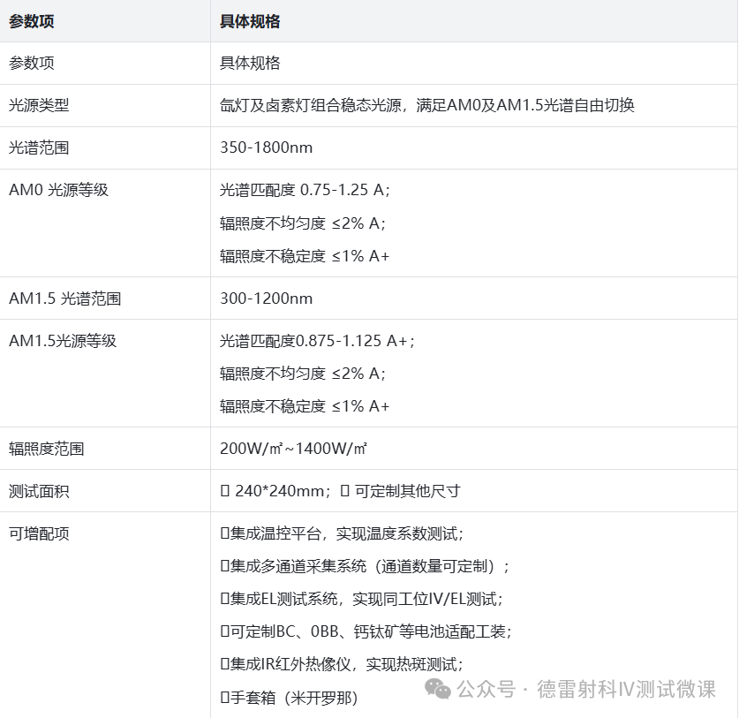Click the 可增配项 row label

click(x=34, y=533)
